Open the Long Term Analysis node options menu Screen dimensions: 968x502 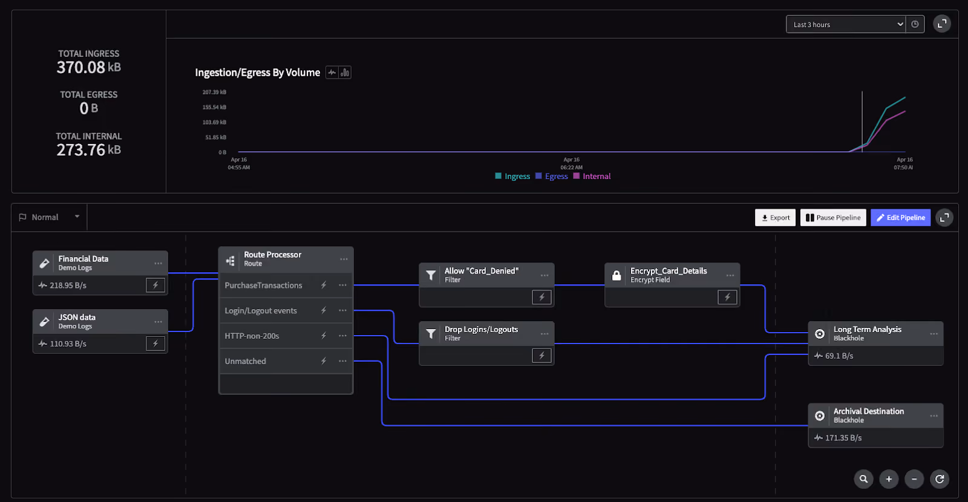click(934, 334)
